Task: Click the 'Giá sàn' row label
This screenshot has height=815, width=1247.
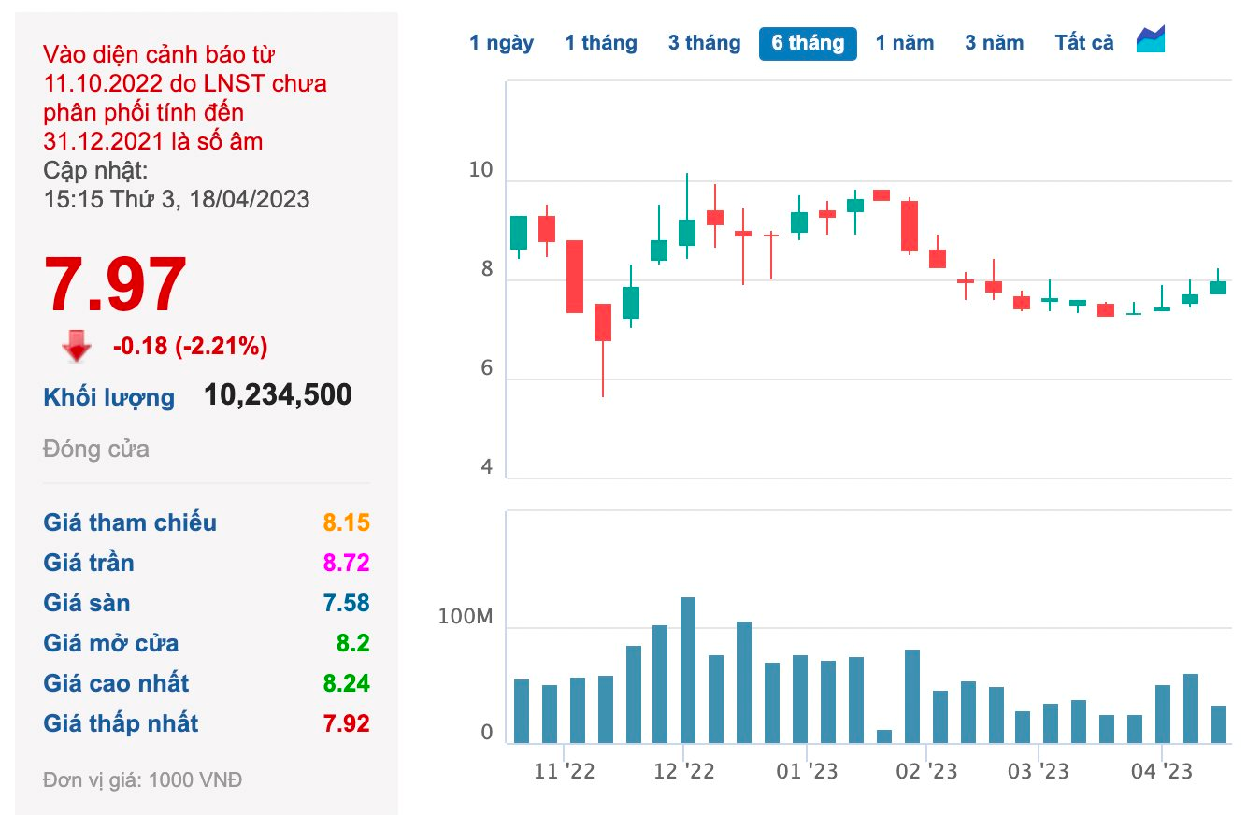Action: [87, 603]
